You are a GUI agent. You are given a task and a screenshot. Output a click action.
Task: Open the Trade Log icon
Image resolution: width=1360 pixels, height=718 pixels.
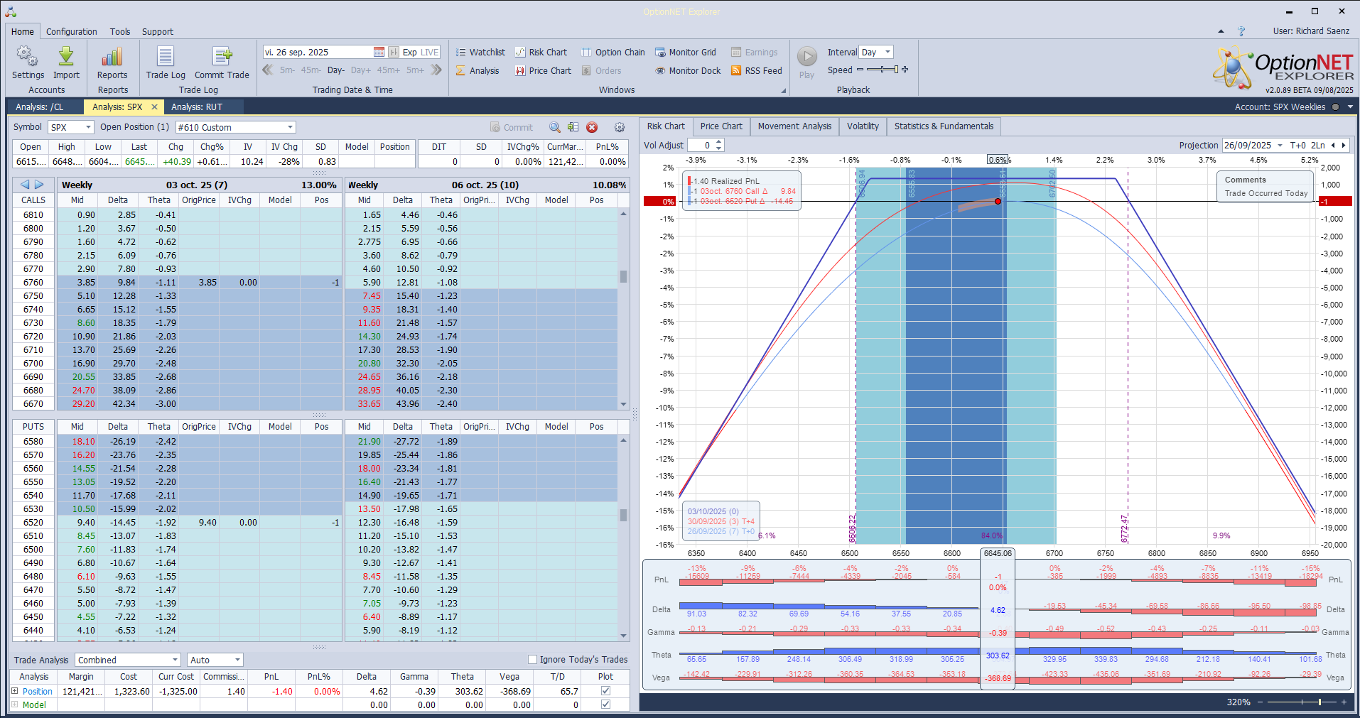click(166, 62)
